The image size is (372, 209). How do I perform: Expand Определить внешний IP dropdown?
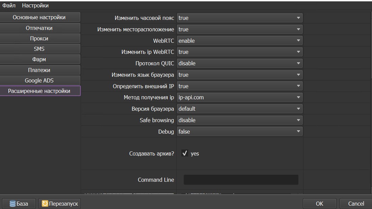[x=240, y=86]
